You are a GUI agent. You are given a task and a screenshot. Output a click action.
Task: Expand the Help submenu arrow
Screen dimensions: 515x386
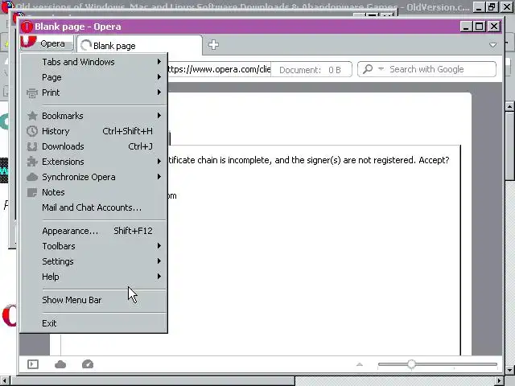point(159,277)
